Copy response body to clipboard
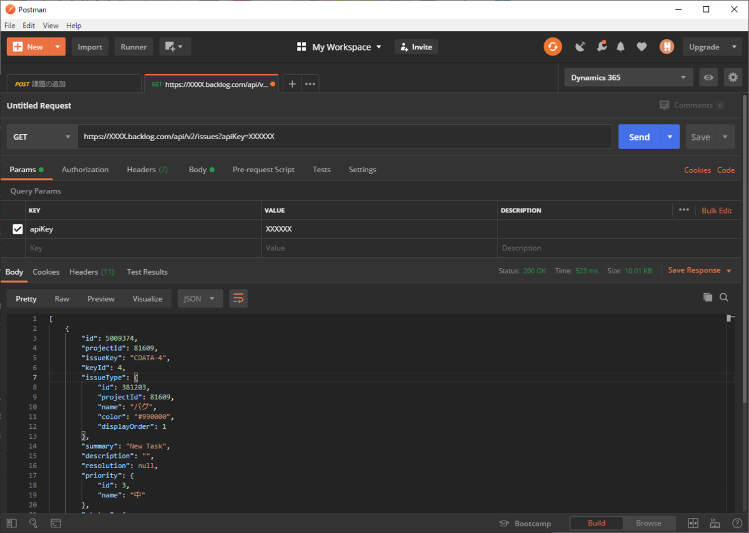The image size is (749, 533). pyautogui.click(x=708, y=298)
